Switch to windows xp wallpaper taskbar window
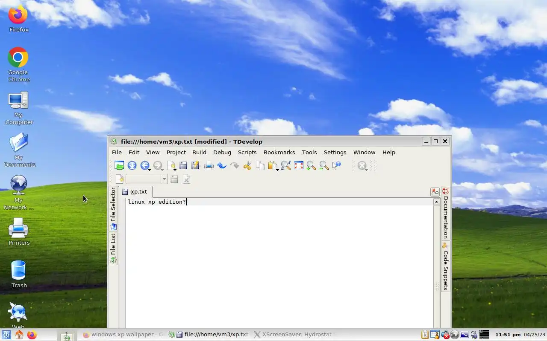The height and width of the screenshot is (341, 547). click(x=123, y=335)
